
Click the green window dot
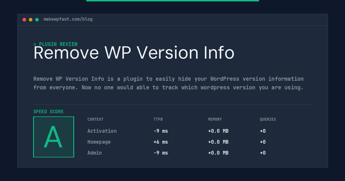pyautogui.click(x=37, y=20)
